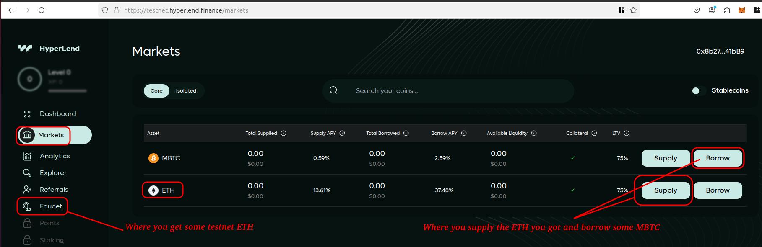762x247 pixels.
Task: Click the Faucet tap icon
Action: point(27,206)
